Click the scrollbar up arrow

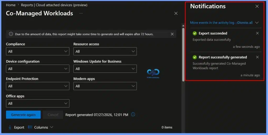[x=183, y=26]
